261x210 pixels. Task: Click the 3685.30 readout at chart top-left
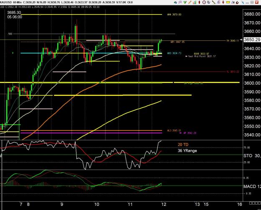click(14, 12)
